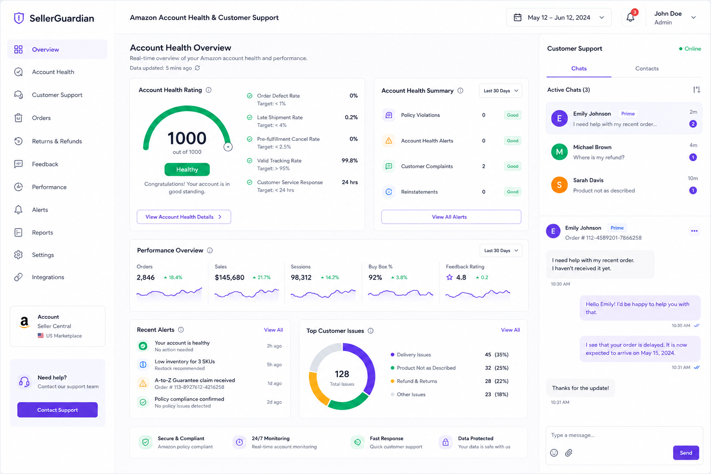Click the Account Health Summary info icon
The height and width of the screenshot is (474, 711).
pyautogui.click(x=460, y=91)
